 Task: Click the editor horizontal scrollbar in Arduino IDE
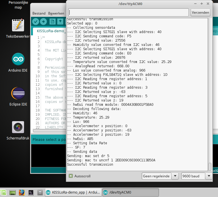(x=50, y=131)
